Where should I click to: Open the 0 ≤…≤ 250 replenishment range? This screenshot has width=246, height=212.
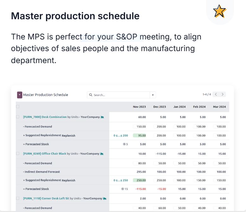click(120, 180)
